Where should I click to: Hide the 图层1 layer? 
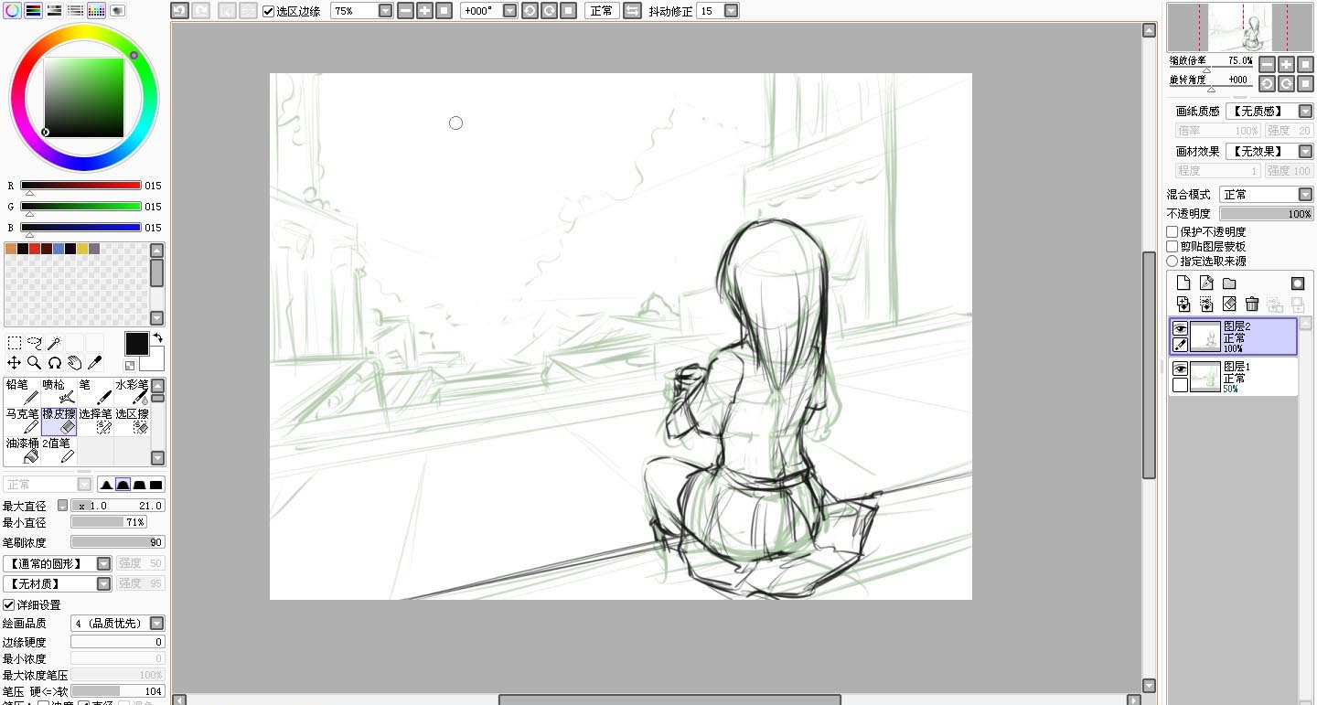pyautogui.click(x=1180, y=369)
